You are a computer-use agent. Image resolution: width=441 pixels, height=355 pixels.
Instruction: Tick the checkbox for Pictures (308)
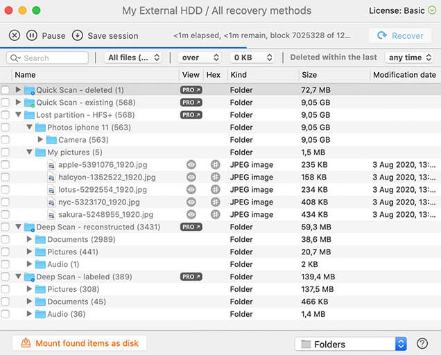tap(5, 289)
